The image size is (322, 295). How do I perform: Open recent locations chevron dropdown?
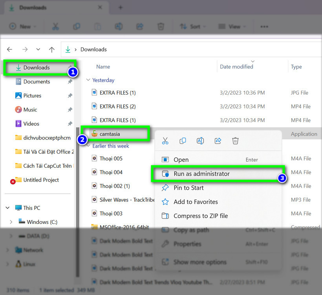pyautogui.click(x=38, y=49)
